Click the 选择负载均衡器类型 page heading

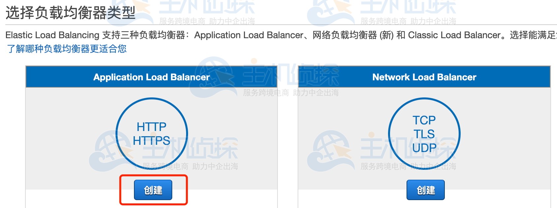[71, 13]
